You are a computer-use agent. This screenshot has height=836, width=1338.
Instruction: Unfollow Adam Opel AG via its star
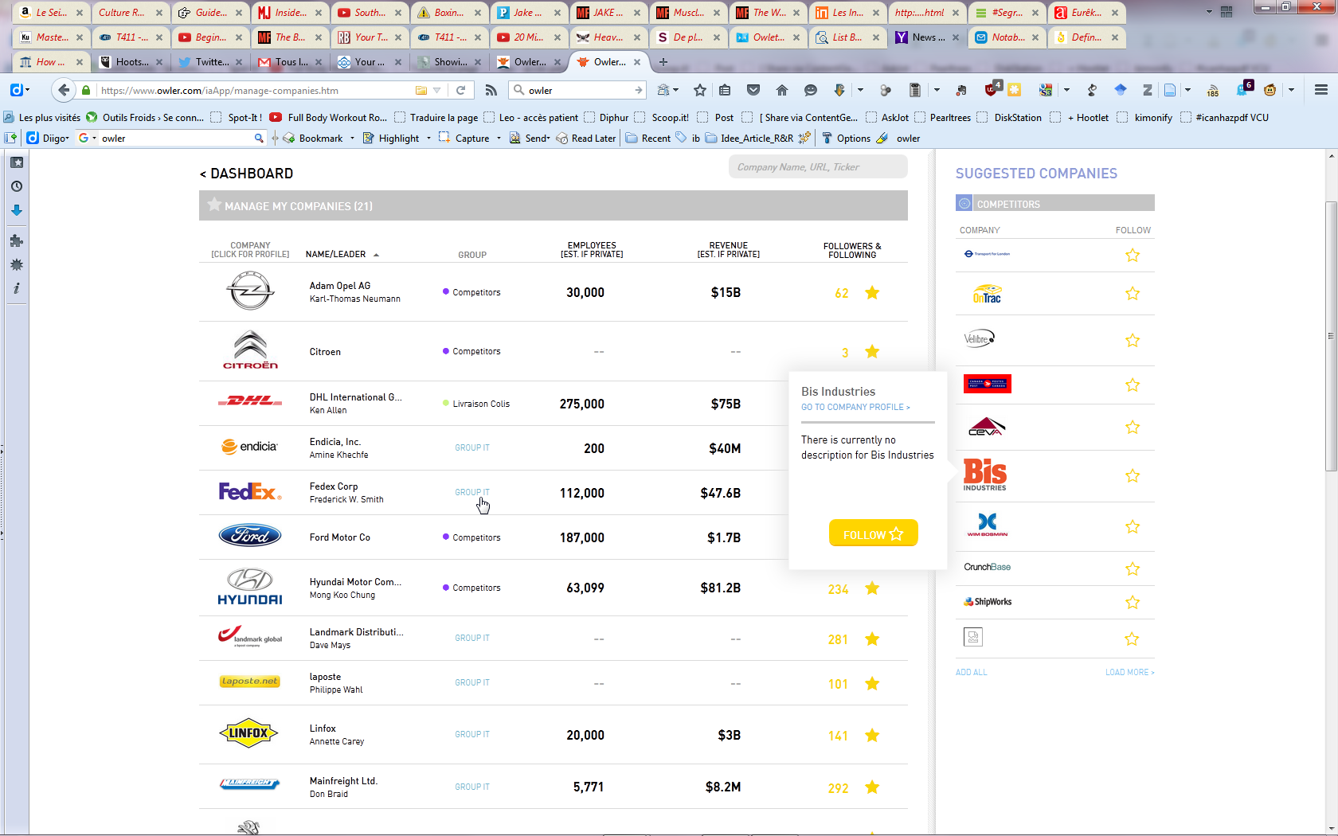click(x=872, y=292)
